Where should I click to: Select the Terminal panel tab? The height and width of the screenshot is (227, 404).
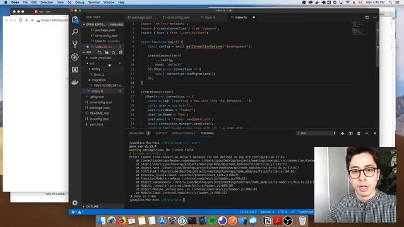pos(208,133)
